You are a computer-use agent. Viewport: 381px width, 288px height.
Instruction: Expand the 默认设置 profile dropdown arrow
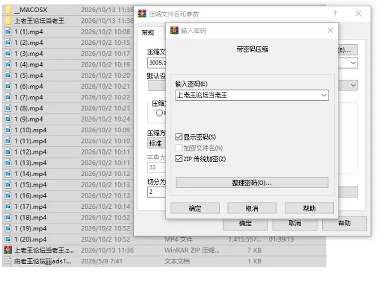pos(353,85)
